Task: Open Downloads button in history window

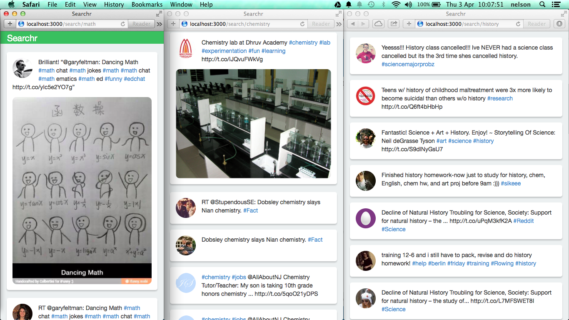Action: [559, 24]
